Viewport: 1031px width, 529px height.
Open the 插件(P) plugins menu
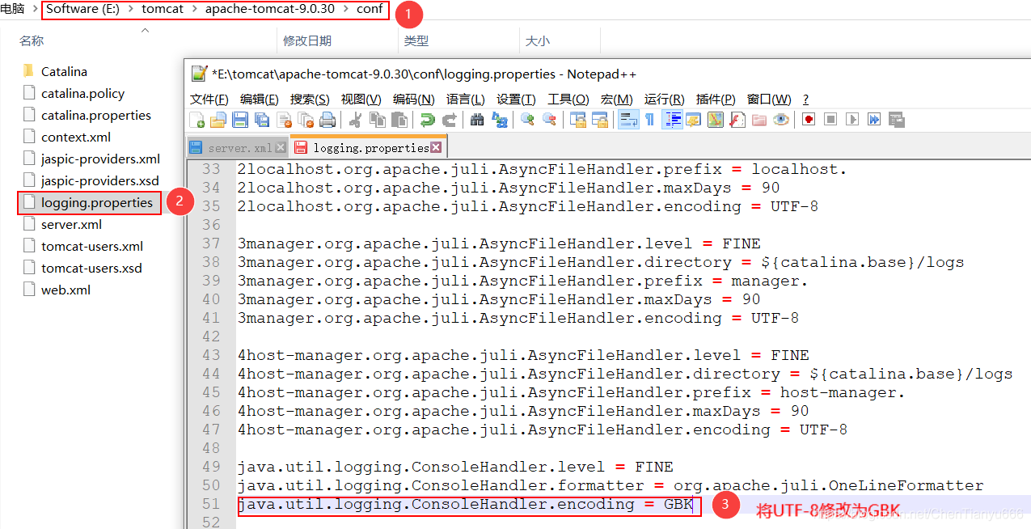pyautogui.click(x=716, y=99)
